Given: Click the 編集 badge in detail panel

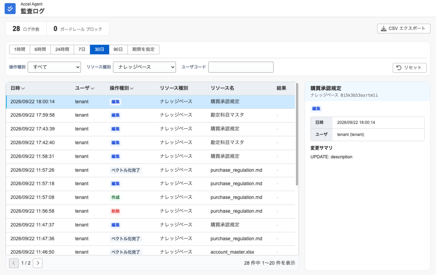Looking at the screenshot, I should click(x=316, y=109).
